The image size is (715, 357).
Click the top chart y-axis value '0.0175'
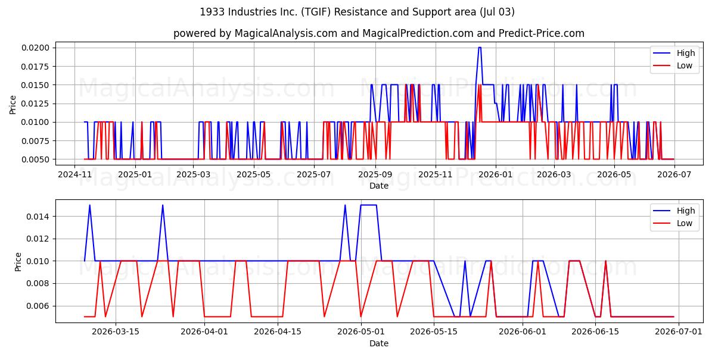pyautogui.click(x=37, y=66)
